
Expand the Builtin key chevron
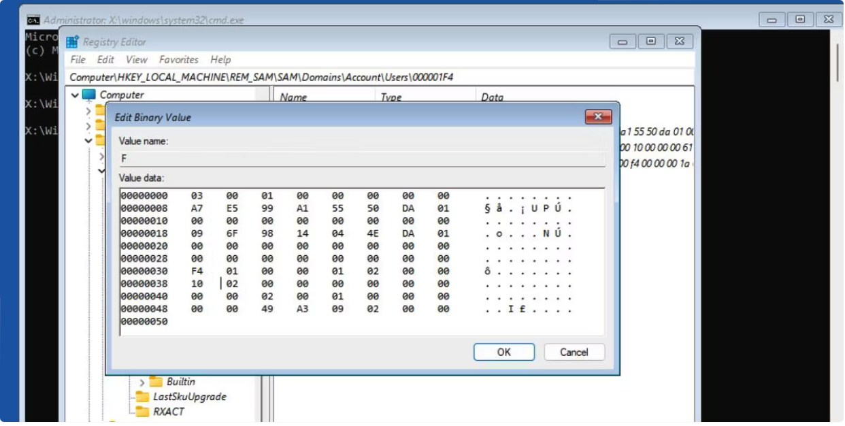click(x=142, y=382)
